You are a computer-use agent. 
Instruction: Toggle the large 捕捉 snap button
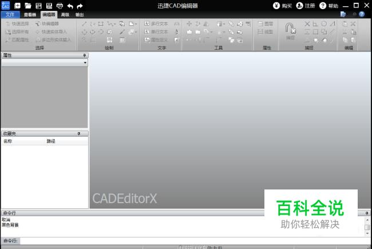[290, 31]
